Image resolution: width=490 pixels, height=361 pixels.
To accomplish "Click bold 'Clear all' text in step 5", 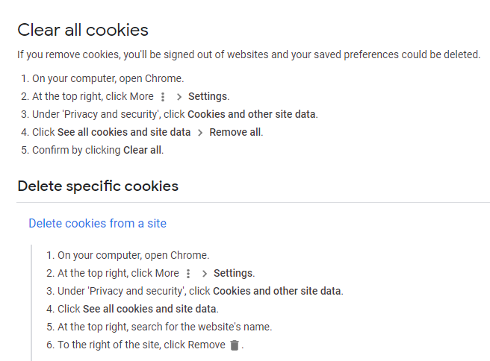I will click(x=143, y=150).
